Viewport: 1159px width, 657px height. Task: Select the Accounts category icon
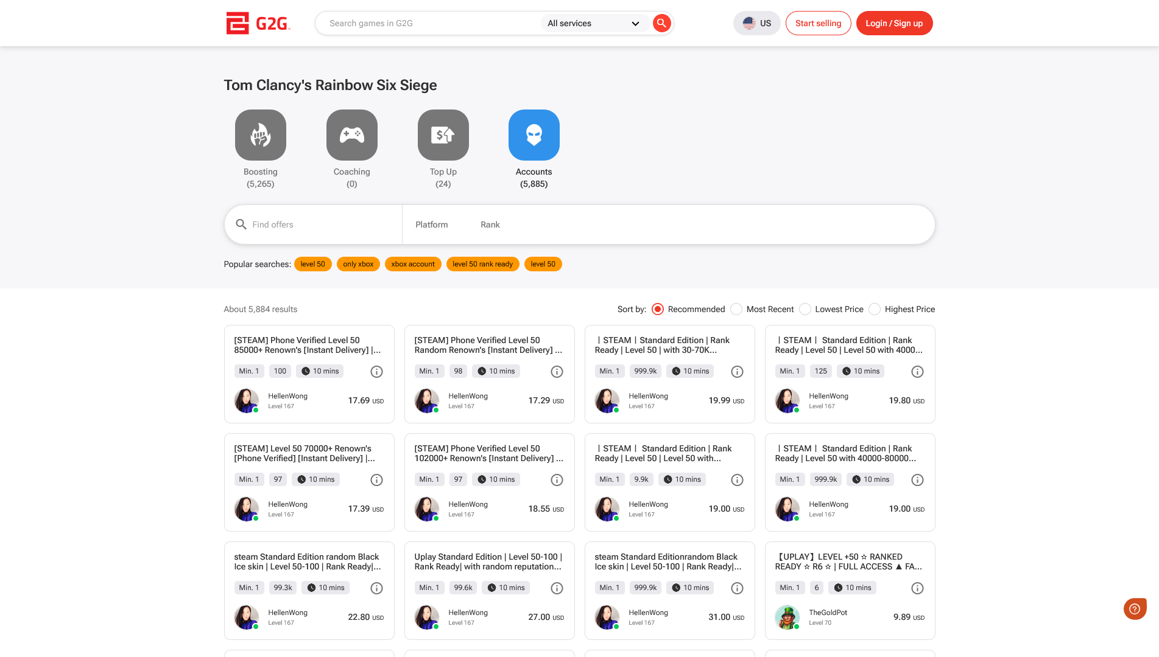point(534,135)
